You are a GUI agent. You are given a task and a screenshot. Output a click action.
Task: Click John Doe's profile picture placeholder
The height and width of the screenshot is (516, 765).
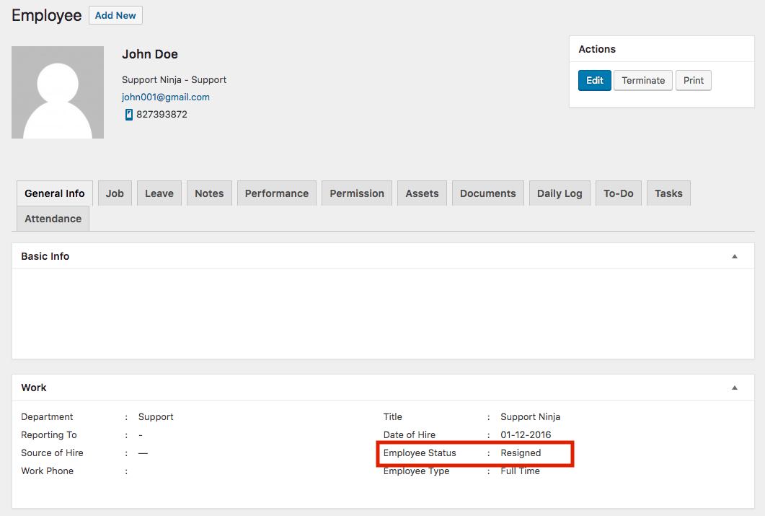click(x=57, y=92)
